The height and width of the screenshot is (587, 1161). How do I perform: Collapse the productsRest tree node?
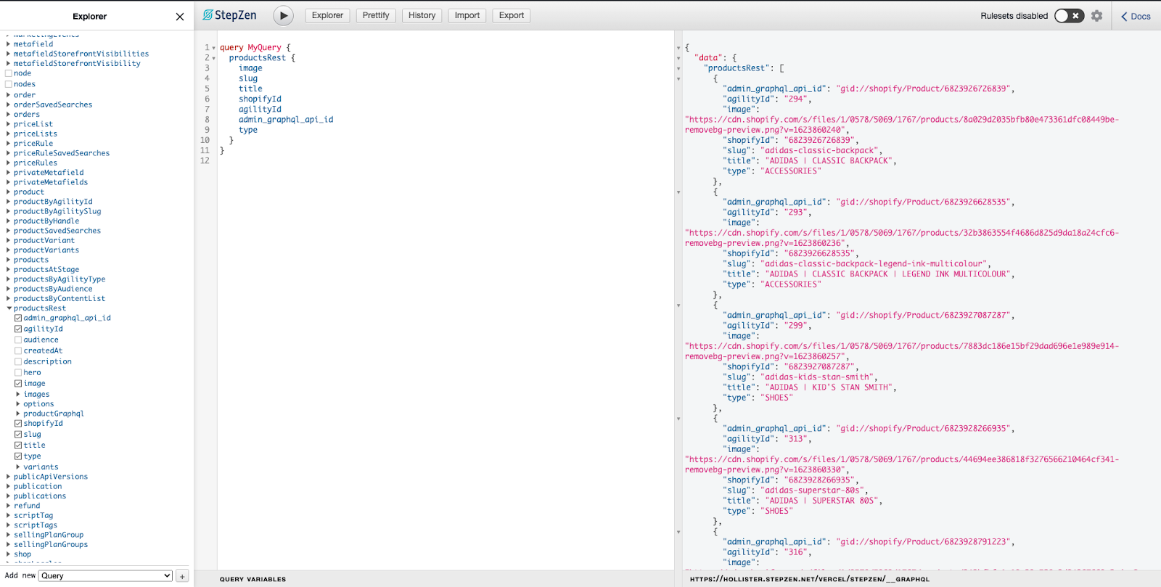[9, 308]
